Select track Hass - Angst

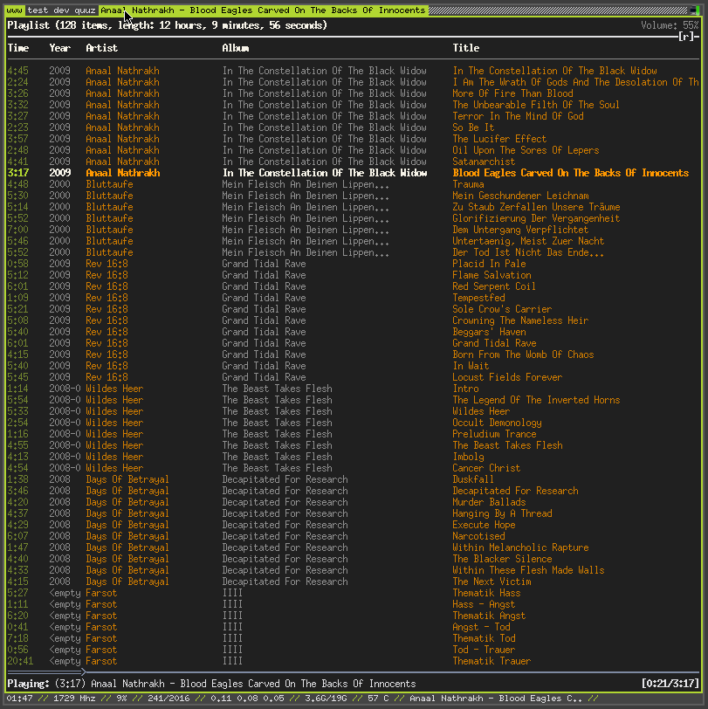(484, 604)
